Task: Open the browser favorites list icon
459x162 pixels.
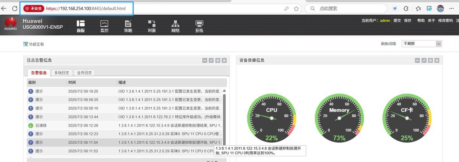Action: click(x=418, y=8)
